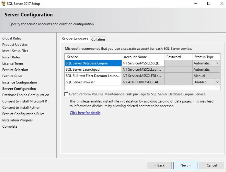226x172 pixels.
Task: Maximize the setup window
Action: (209, 4)
